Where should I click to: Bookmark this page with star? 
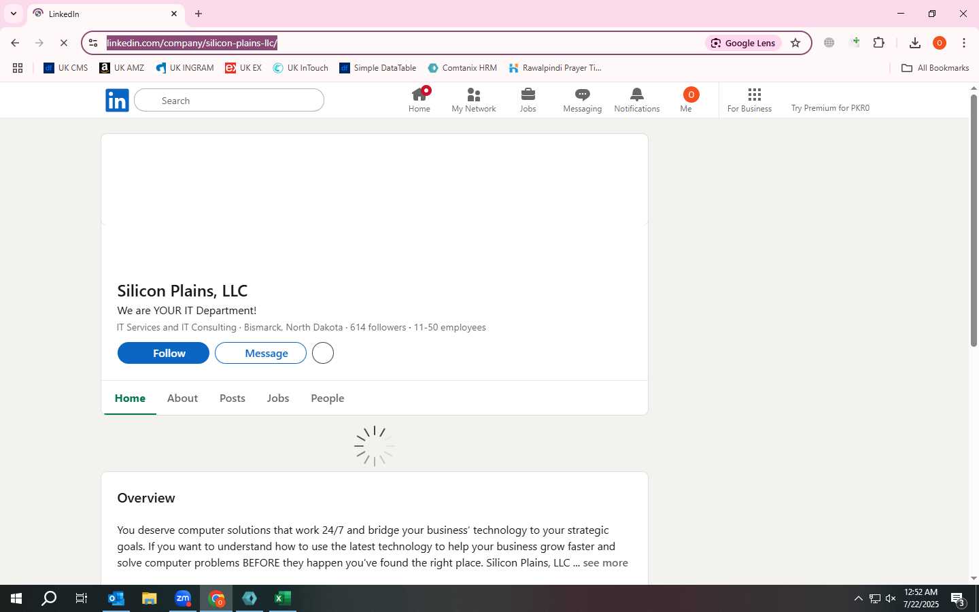(x=795, y=43)
